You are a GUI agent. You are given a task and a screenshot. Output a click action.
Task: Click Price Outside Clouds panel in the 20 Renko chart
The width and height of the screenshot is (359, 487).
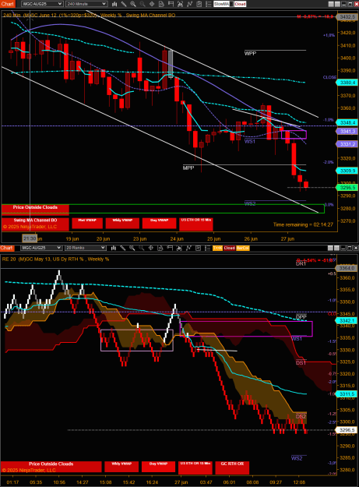click(51, 467)
